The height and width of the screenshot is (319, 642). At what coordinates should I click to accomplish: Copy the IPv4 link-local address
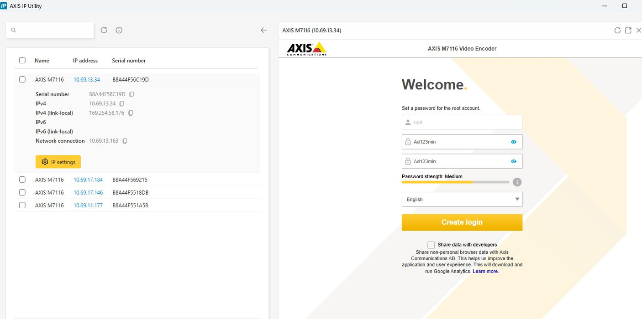pyautogui.click(x=131, y=113)
